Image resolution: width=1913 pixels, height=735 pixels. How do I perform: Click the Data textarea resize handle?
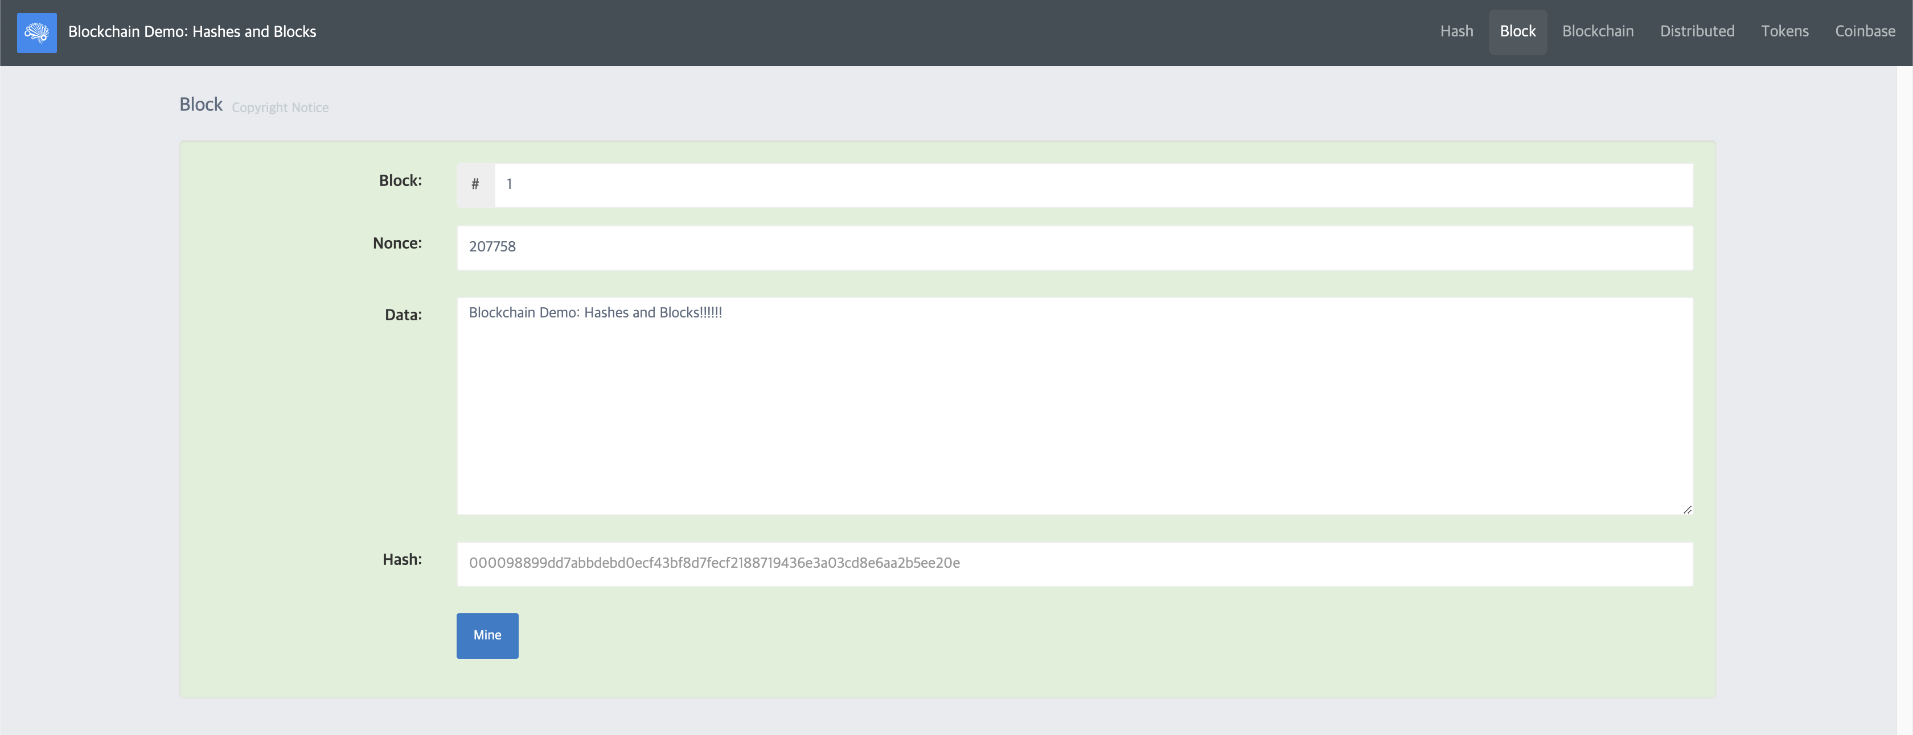(1686, 509)
